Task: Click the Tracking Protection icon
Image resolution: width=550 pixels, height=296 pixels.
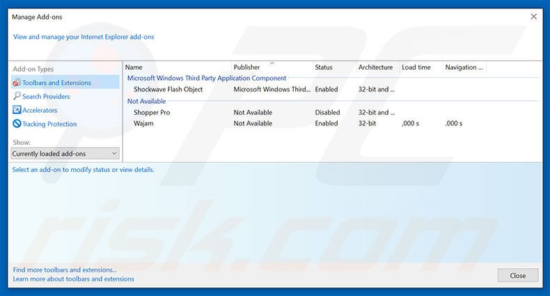Action: coord(17,124)
